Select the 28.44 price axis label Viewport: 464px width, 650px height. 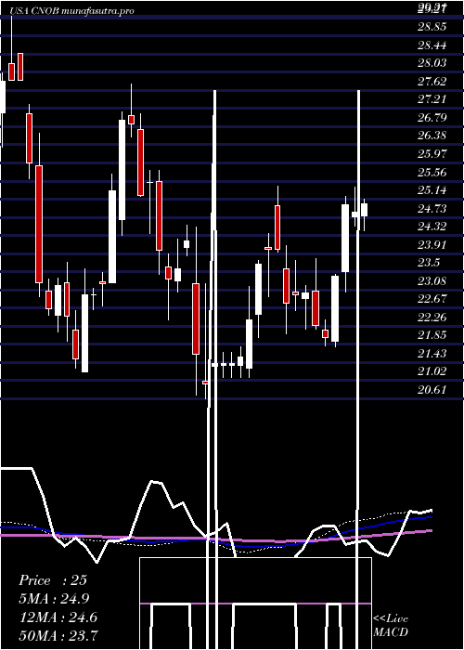coord(432,45)
